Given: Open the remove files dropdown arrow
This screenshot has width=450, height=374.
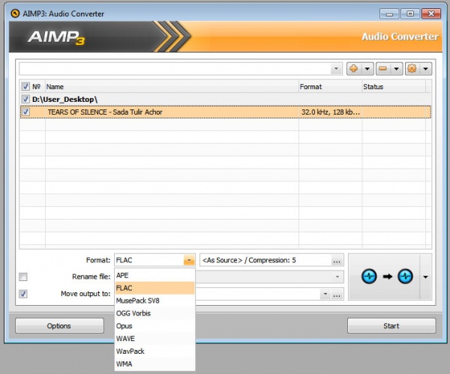Looking at the screenshot, I should point(397,69).
